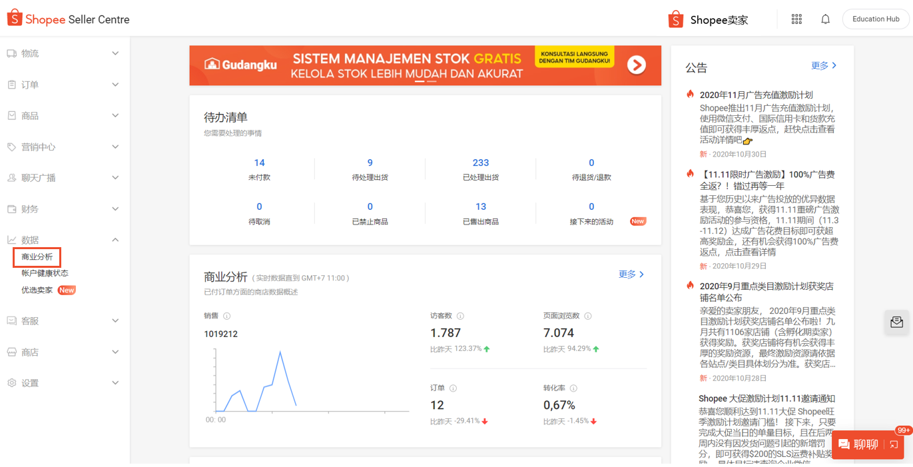
Task: Select 商业分析 in the sidebar
Action: point(37,257)
